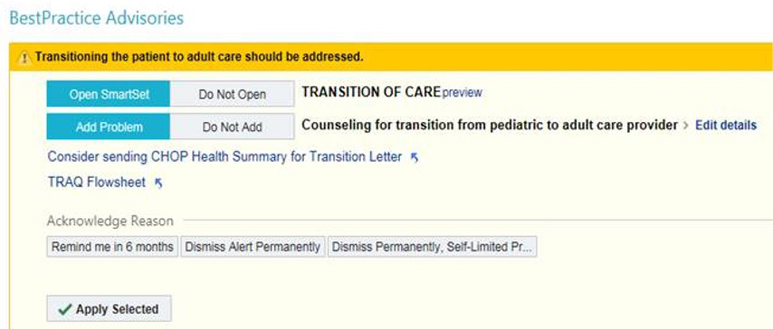Click the arrow icon next to TRAQ Flowsheet
This screenshot has height=329, width=773.
click(158, 183)
